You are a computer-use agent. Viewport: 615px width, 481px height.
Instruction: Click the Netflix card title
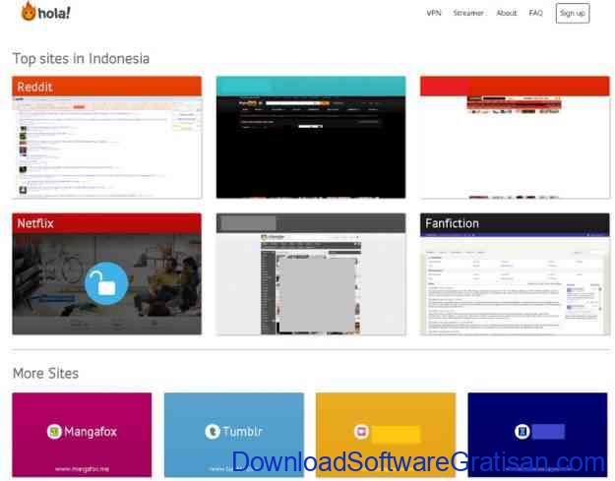35,223
